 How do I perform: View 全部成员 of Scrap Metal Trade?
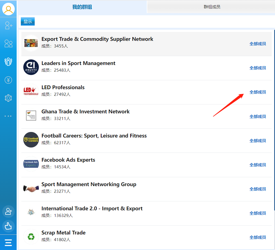258,237
